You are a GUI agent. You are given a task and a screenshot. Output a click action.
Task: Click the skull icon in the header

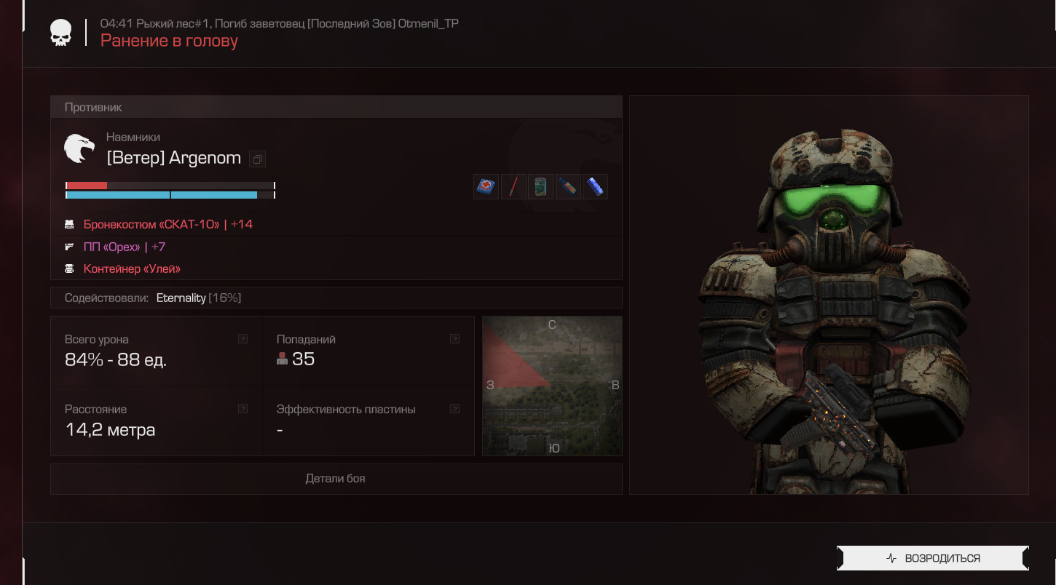pyautogui.click(x=60, y=33)
